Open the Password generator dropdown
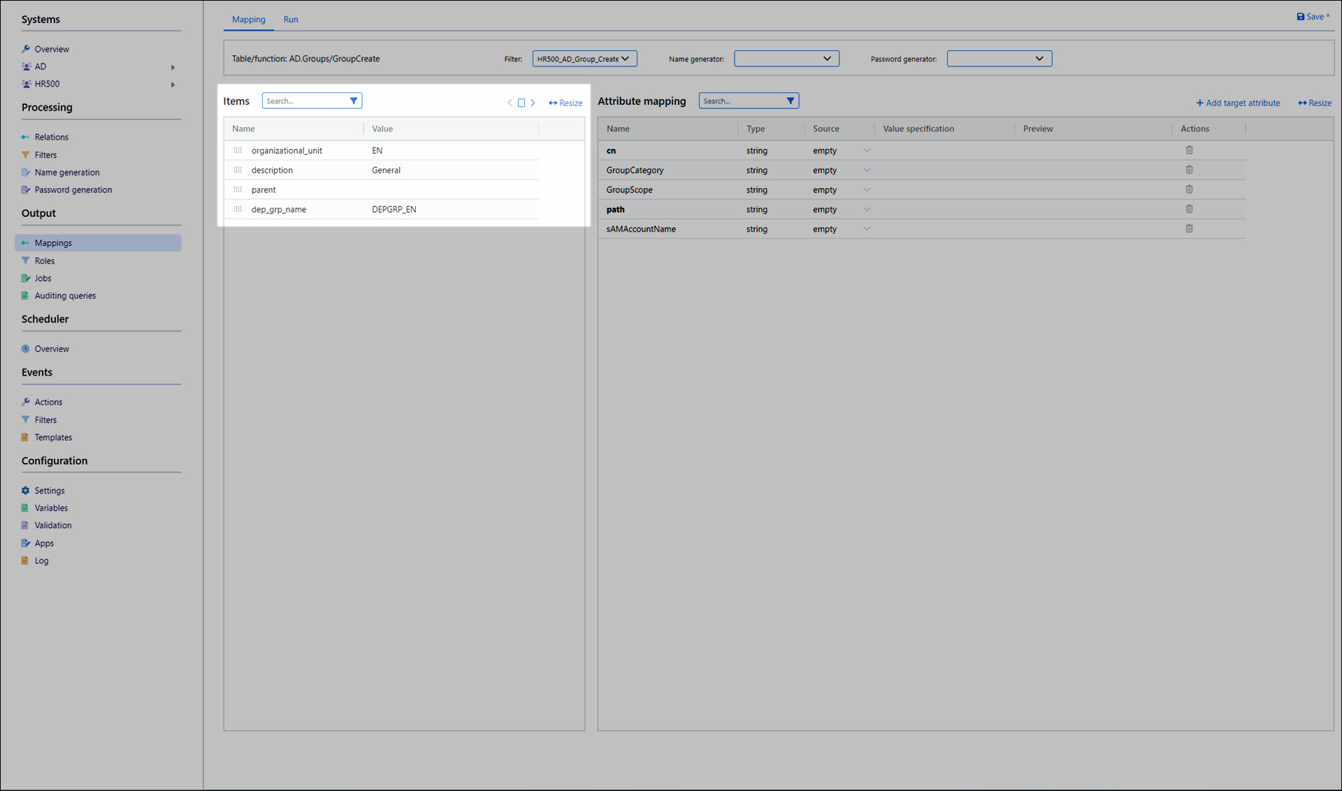 [999, 59]
